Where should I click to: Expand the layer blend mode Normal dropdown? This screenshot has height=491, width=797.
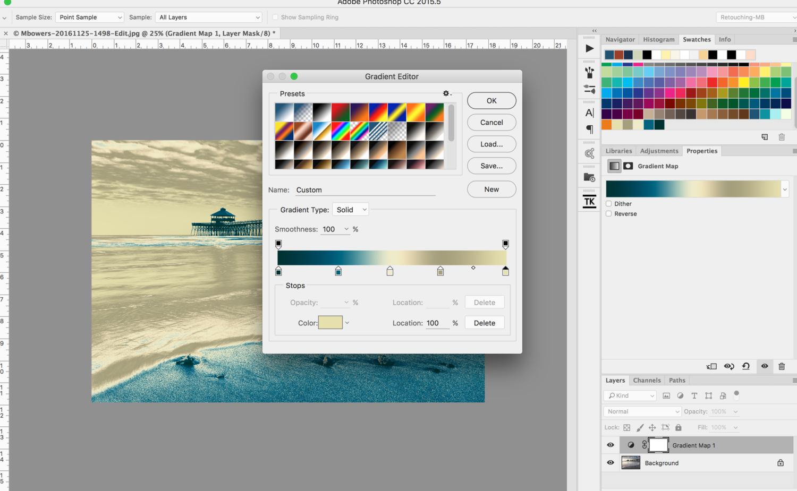click(642, 411)
